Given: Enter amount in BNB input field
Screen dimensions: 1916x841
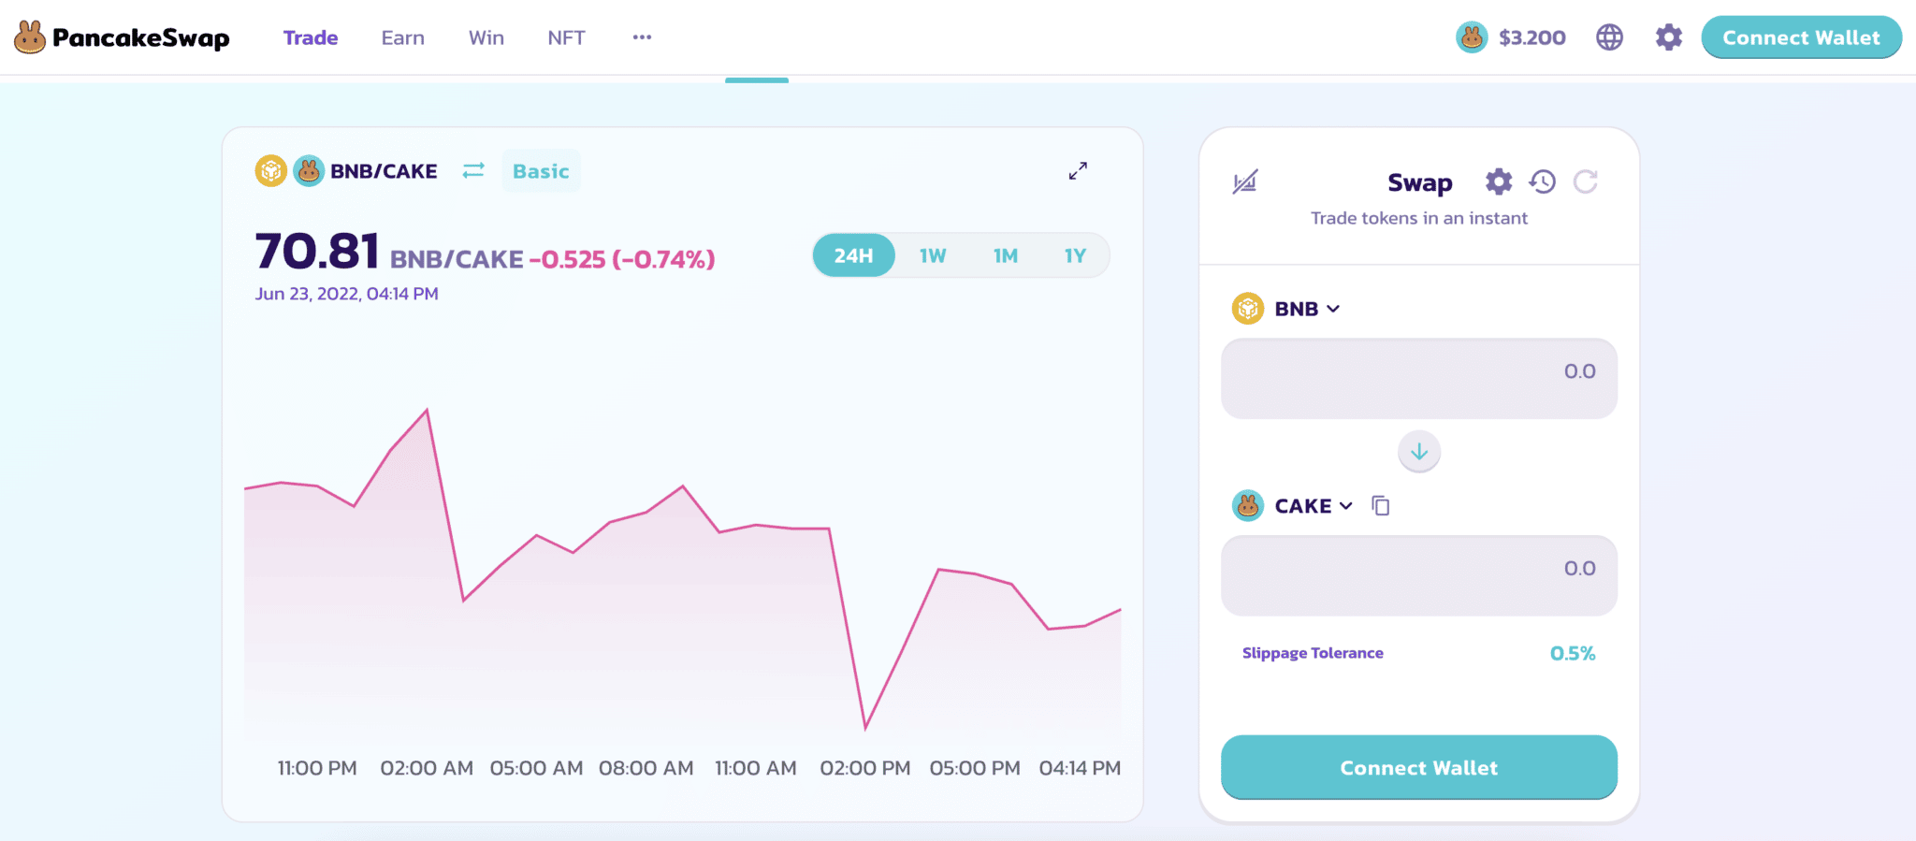Looking at the screenshot, I should coord(1418,378).
